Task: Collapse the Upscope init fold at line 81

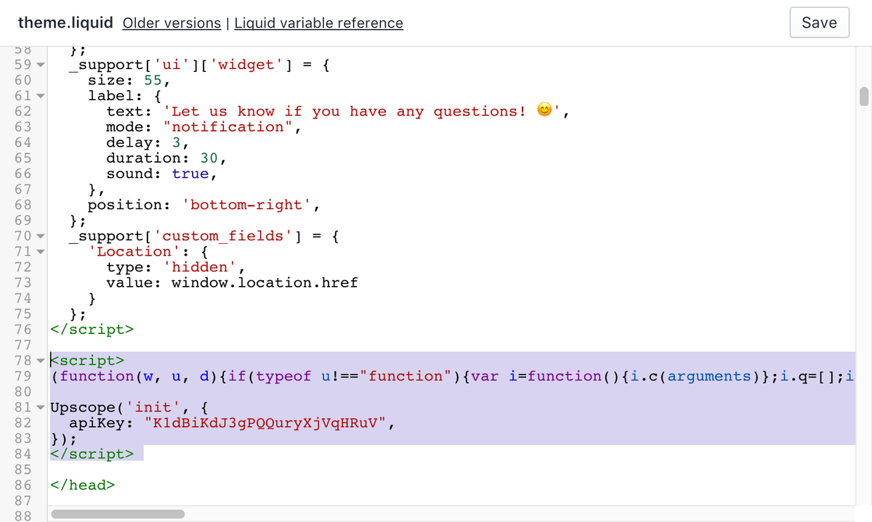Action: click(40, 407)
